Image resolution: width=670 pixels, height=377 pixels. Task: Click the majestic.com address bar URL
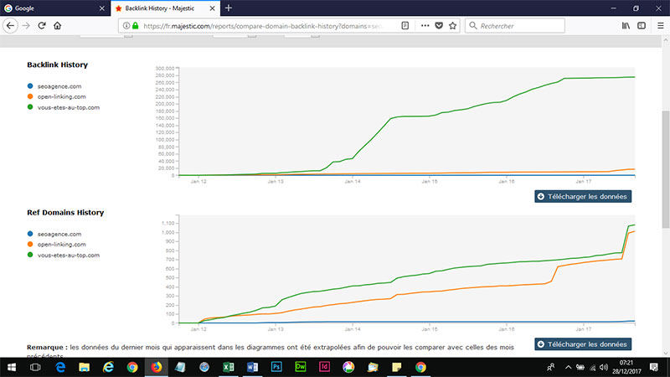(262, 26)
